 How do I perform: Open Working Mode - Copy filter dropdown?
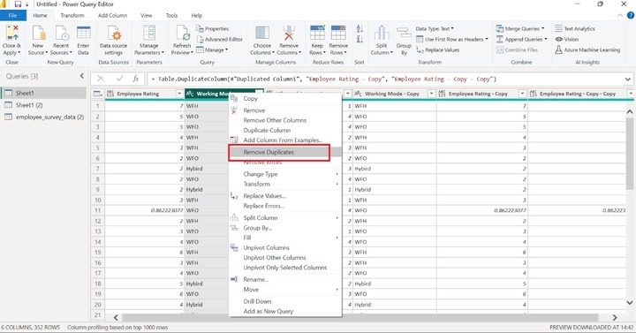point(432,94)
